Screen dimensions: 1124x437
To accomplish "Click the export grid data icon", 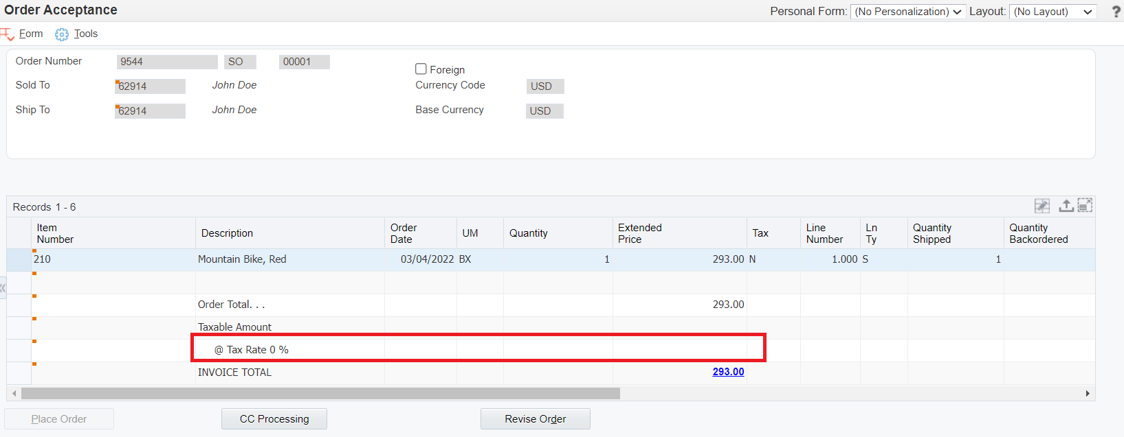I will (1066, 206).
